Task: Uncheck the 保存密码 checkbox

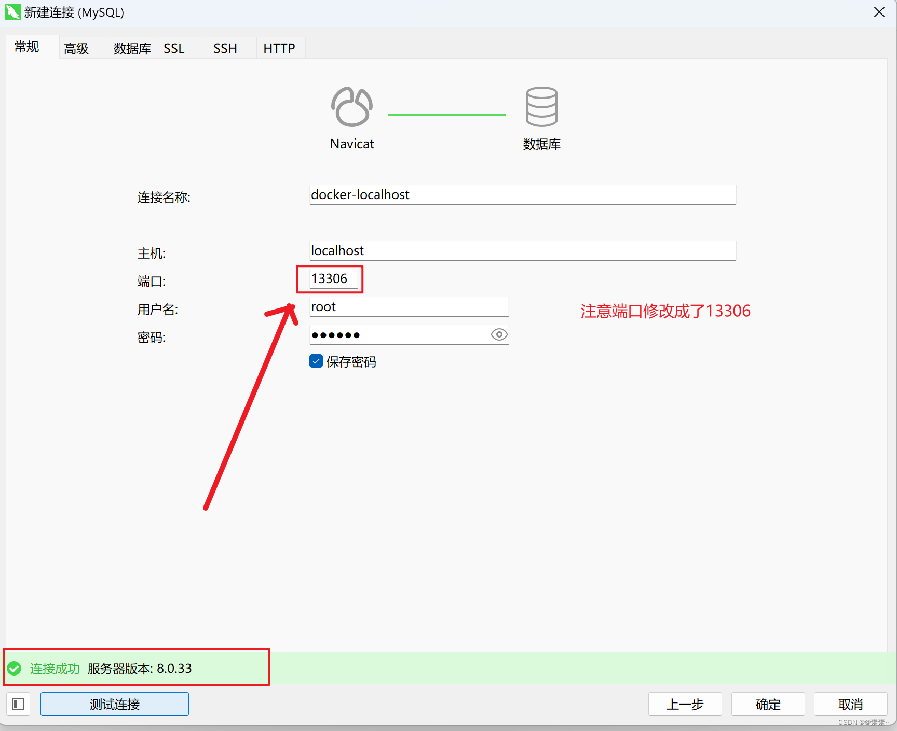Action: click(x=316, y=361)
